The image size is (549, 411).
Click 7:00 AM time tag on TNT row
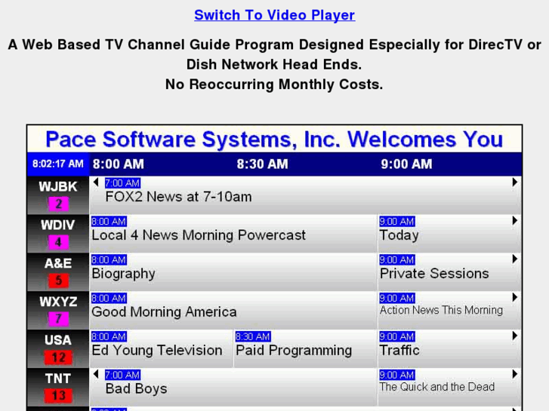tap(122, 375)
